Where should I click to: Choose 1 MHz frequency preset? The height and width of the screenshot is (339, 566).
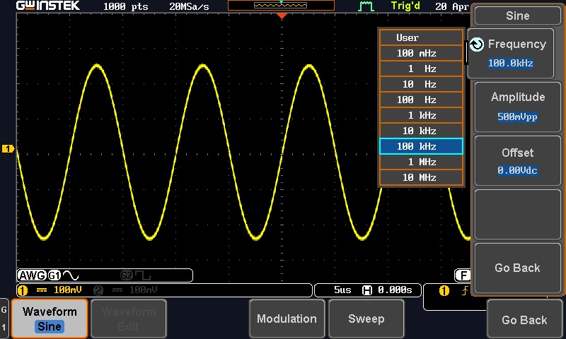pyautogui.click(x=421, y=162)
